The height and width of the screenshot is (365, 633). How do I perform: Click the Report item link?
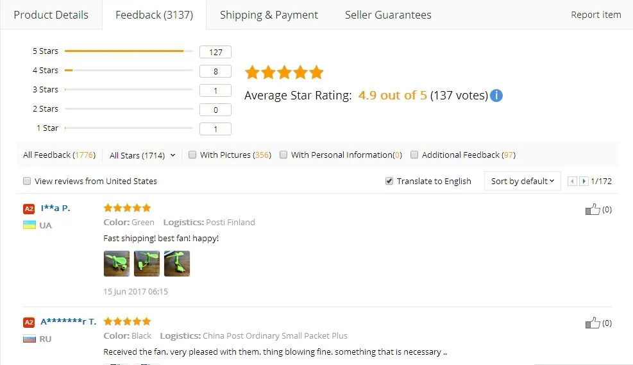(596, 15)
